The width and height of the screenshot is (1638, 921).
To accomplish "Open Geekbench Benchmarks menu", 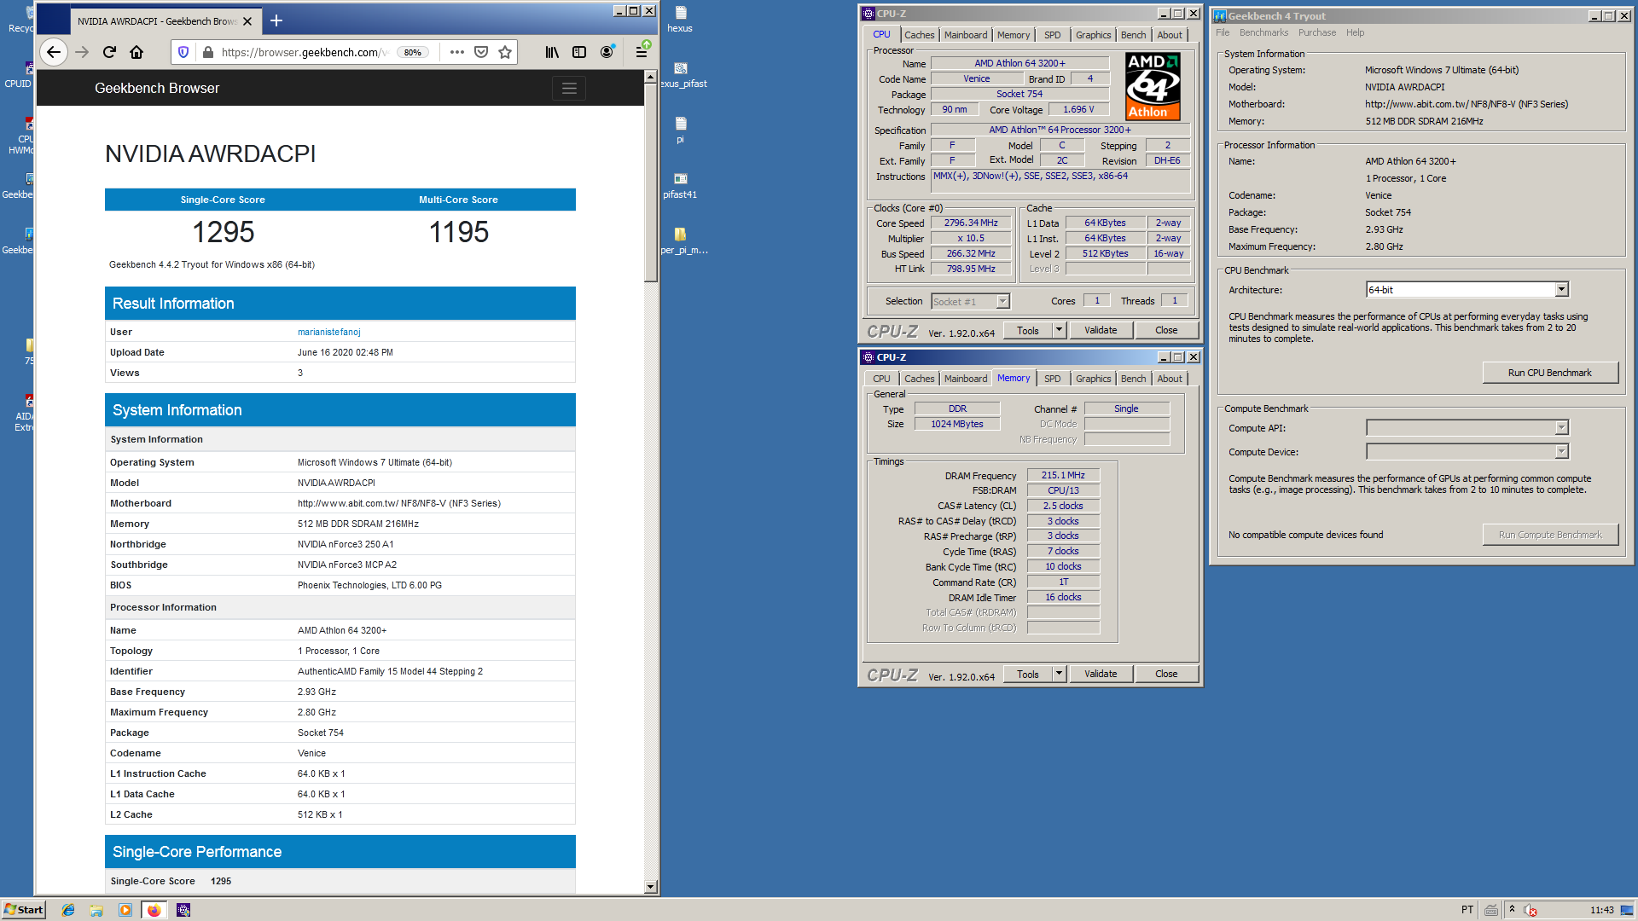I will pyautogui.click(x=1263, y=32).
